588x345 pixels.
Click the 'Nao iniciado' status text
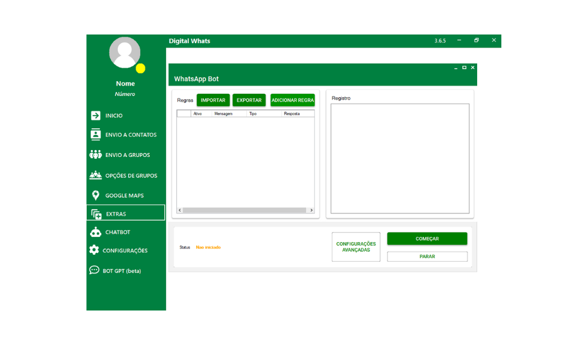click(x=208, y=247)
